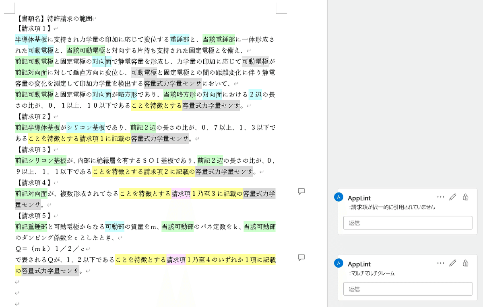This screenshot has height=307, width=483.
Task: Click the 【請求項2】 heading
Action: pyautogui.click(x=34, y=117)
